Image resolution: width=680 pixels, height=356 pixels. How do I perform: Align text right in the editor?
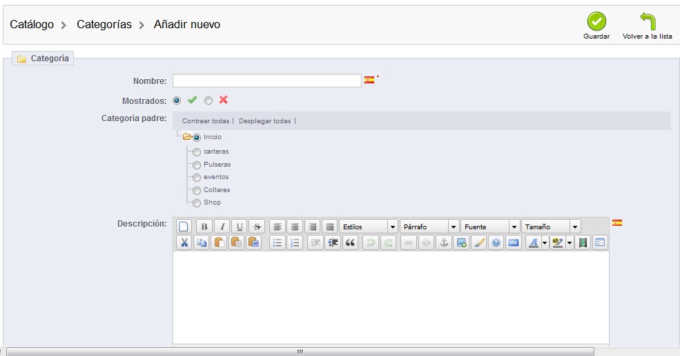(312, 227)
